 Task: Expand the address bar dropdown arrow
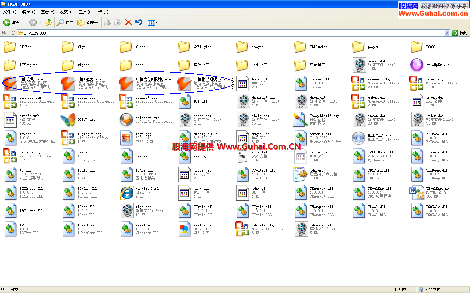pyautogui.click(x=447, y=33)
